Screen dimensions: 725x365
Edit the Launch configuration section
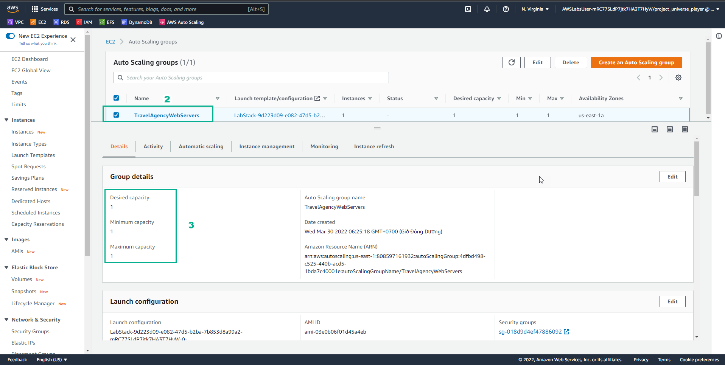(672, 301)
